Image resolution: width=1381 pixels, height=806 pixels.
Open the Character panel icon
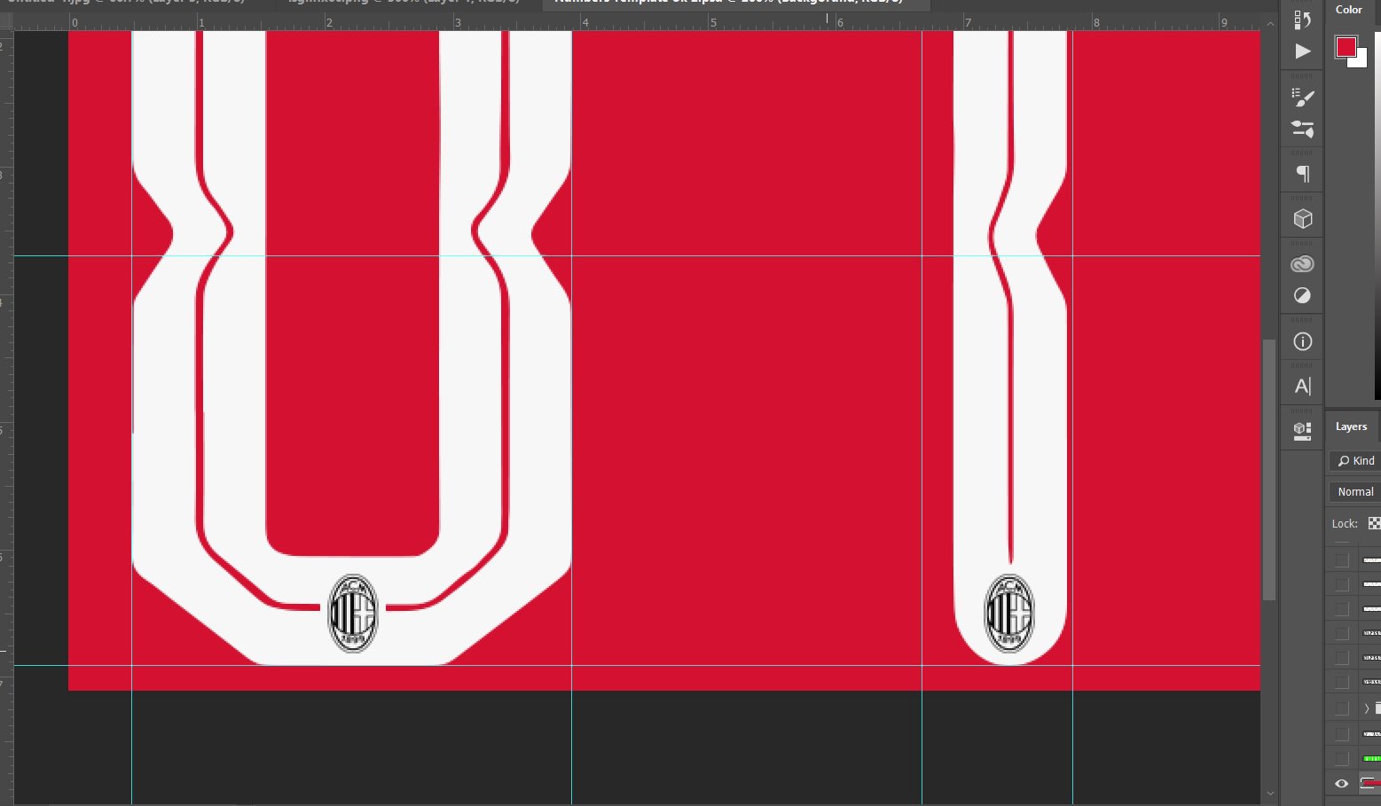pos(1302,387)
